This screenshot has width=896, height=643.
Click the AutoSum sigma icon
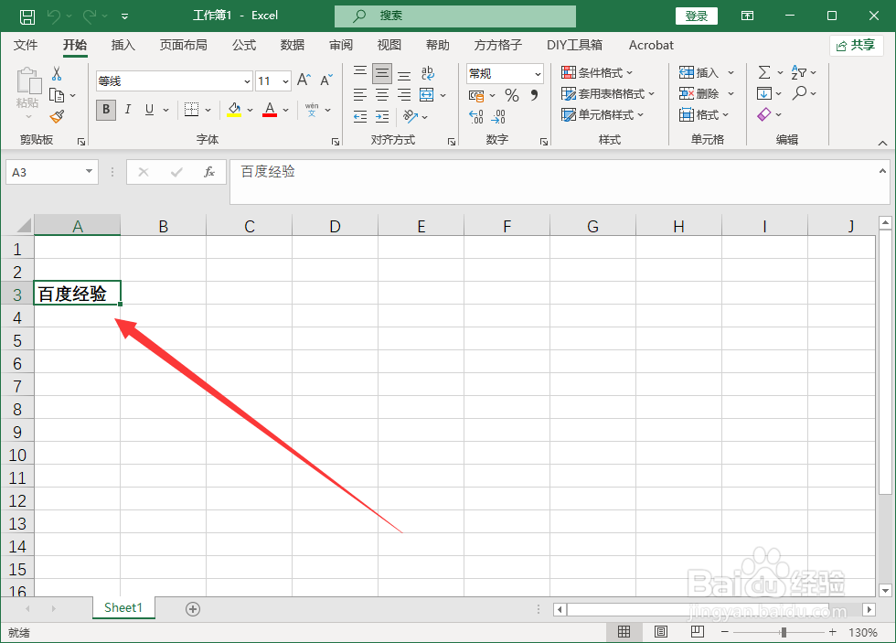(764, 72)
